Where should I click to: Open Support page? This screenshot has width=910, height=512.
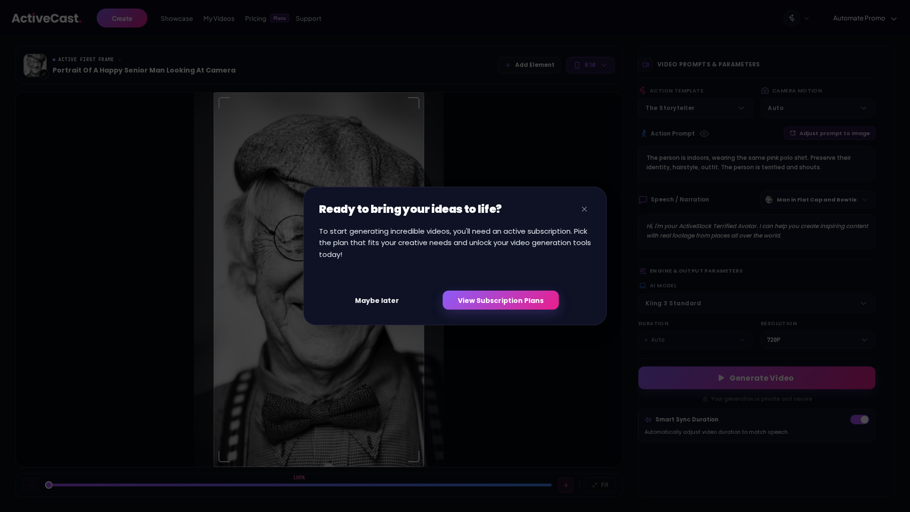pyautogui.click(x=309, y=18)
